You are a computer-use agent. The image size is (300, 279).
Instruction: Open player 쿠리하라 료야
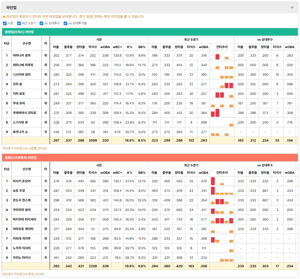tap(22, 210)
